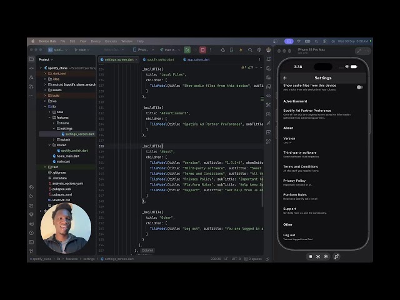The height and width of the screenshot is (300, 400).
Task: Click the LF line separator in status bar
Action: (x=226, y=259)
